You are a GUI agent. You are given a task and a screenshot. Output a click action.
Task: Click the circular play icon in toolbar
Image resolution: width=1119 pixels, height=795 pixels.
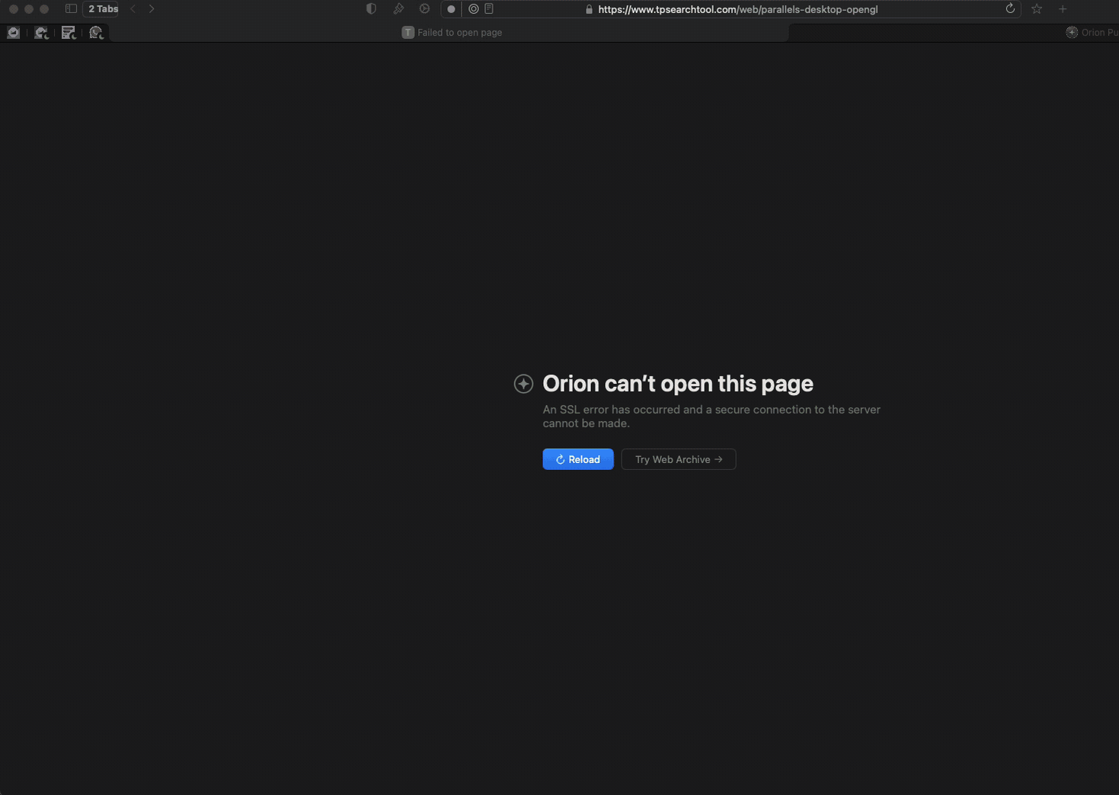click(x=424, y=9)
